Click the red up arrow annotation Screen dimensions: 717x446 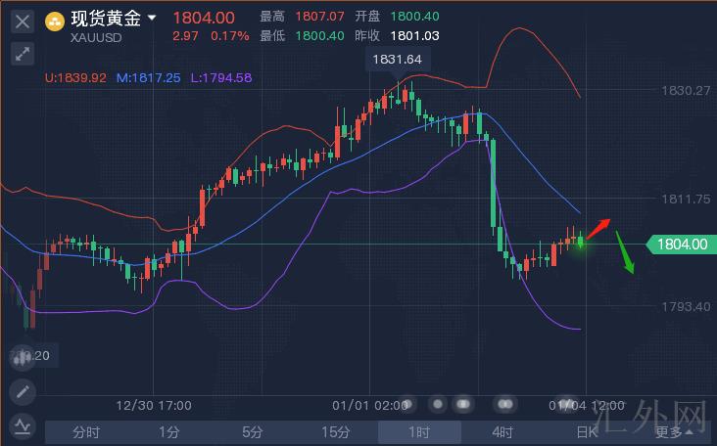tap(598, 228)
